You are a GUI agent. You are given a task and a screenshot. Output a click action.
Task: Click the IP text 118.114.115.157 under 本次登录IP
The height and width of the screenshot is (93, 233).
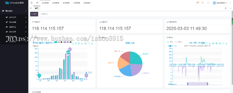point(48,28)
